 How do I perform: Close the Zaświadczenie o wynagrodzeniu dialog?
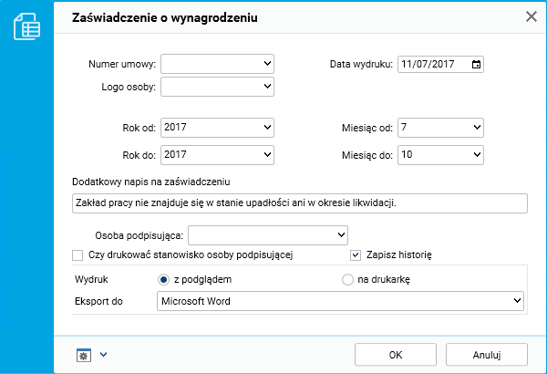pos(532,16)
